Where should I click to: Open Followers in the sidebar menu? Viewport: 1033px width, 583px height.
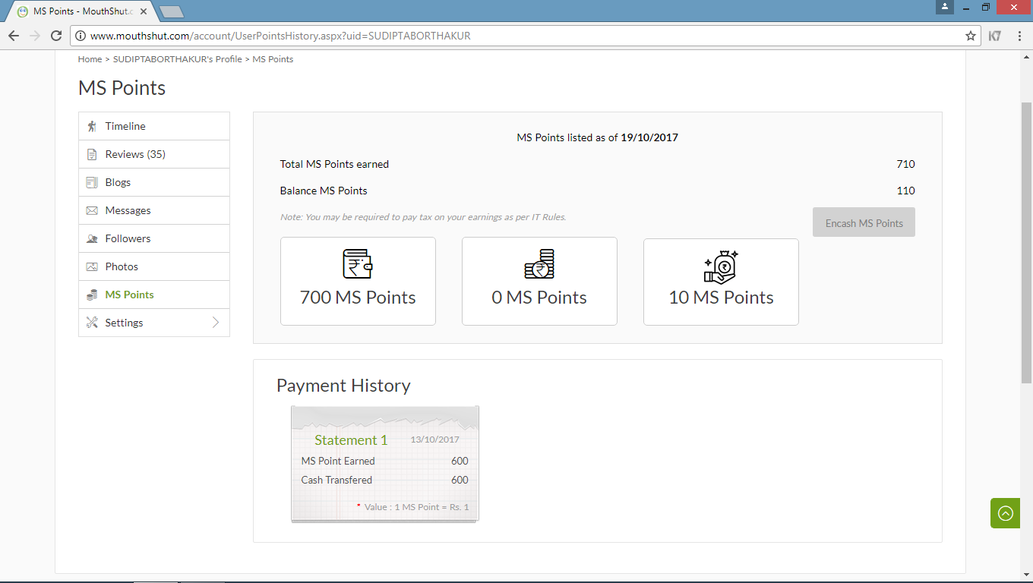coord(154,238)
